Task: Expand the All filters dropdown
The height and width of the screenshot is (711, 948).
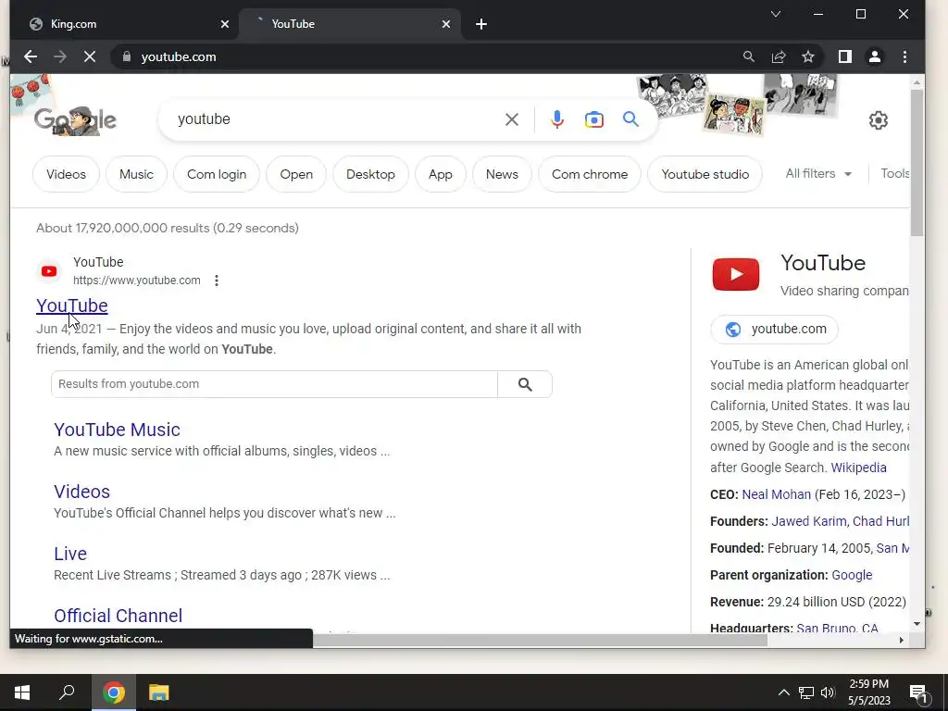Action: [818, 173]
